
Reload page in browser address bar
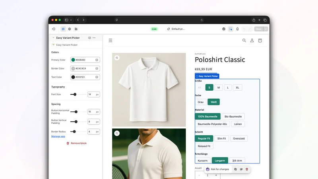click(x=202, y=20)
